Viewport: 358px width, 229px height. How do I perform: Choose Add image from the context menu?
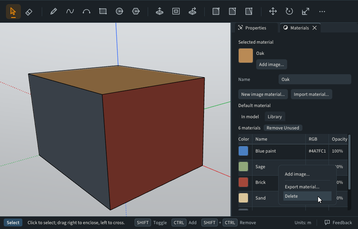[x=307, y=174]
